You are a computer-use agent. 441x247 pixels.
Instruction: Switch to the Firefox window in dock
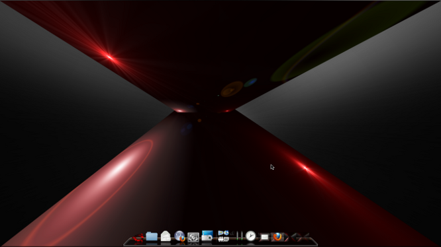point(277,236)
